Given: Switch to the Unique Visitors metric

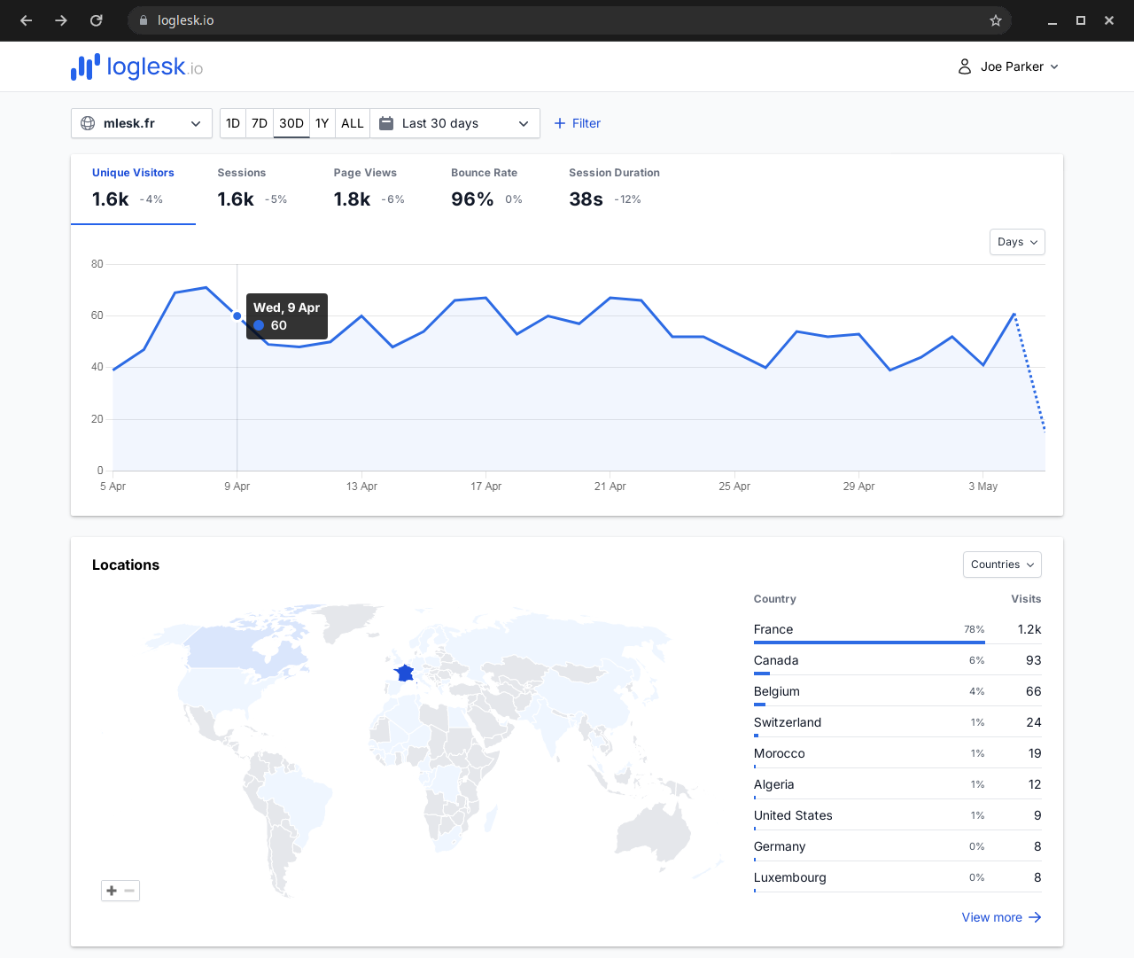Looking at the screenshot, I should click(x=133, y=188).
